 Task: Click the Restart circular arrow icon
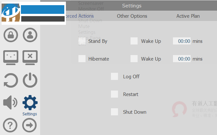11,80
